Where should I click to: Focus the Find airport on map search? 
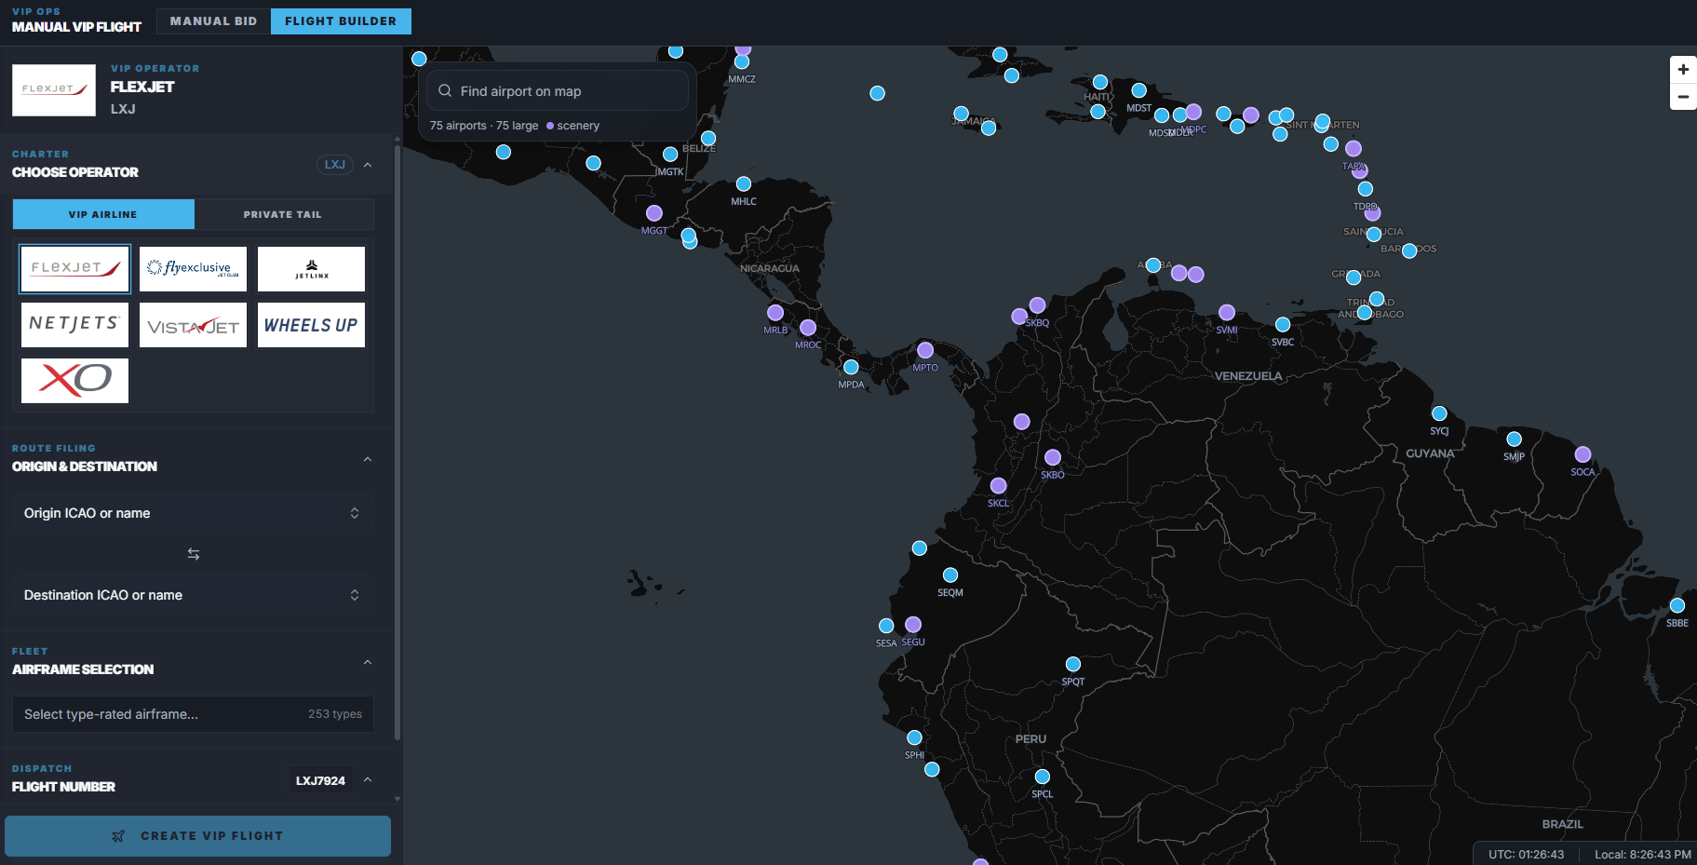pyautogui.click(x=558, y=91)
